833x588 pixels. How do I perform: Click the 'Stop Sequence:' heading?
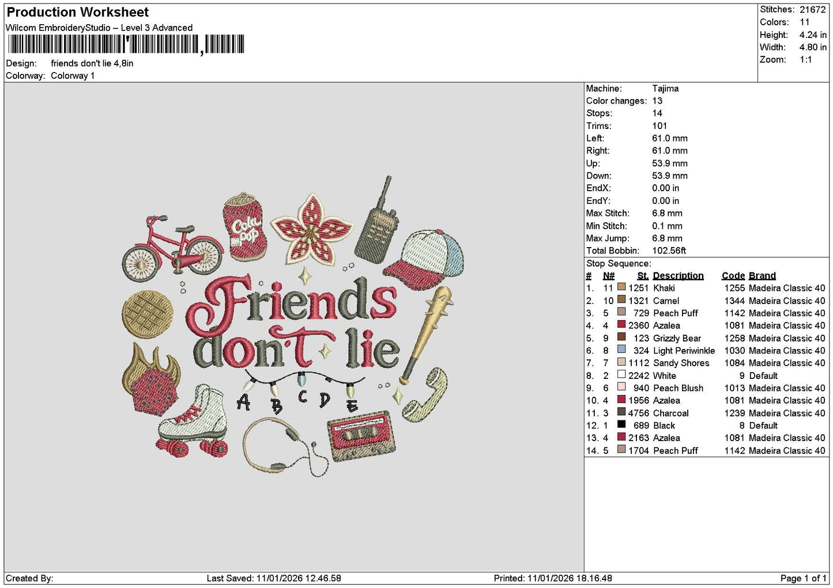(619, 264)
